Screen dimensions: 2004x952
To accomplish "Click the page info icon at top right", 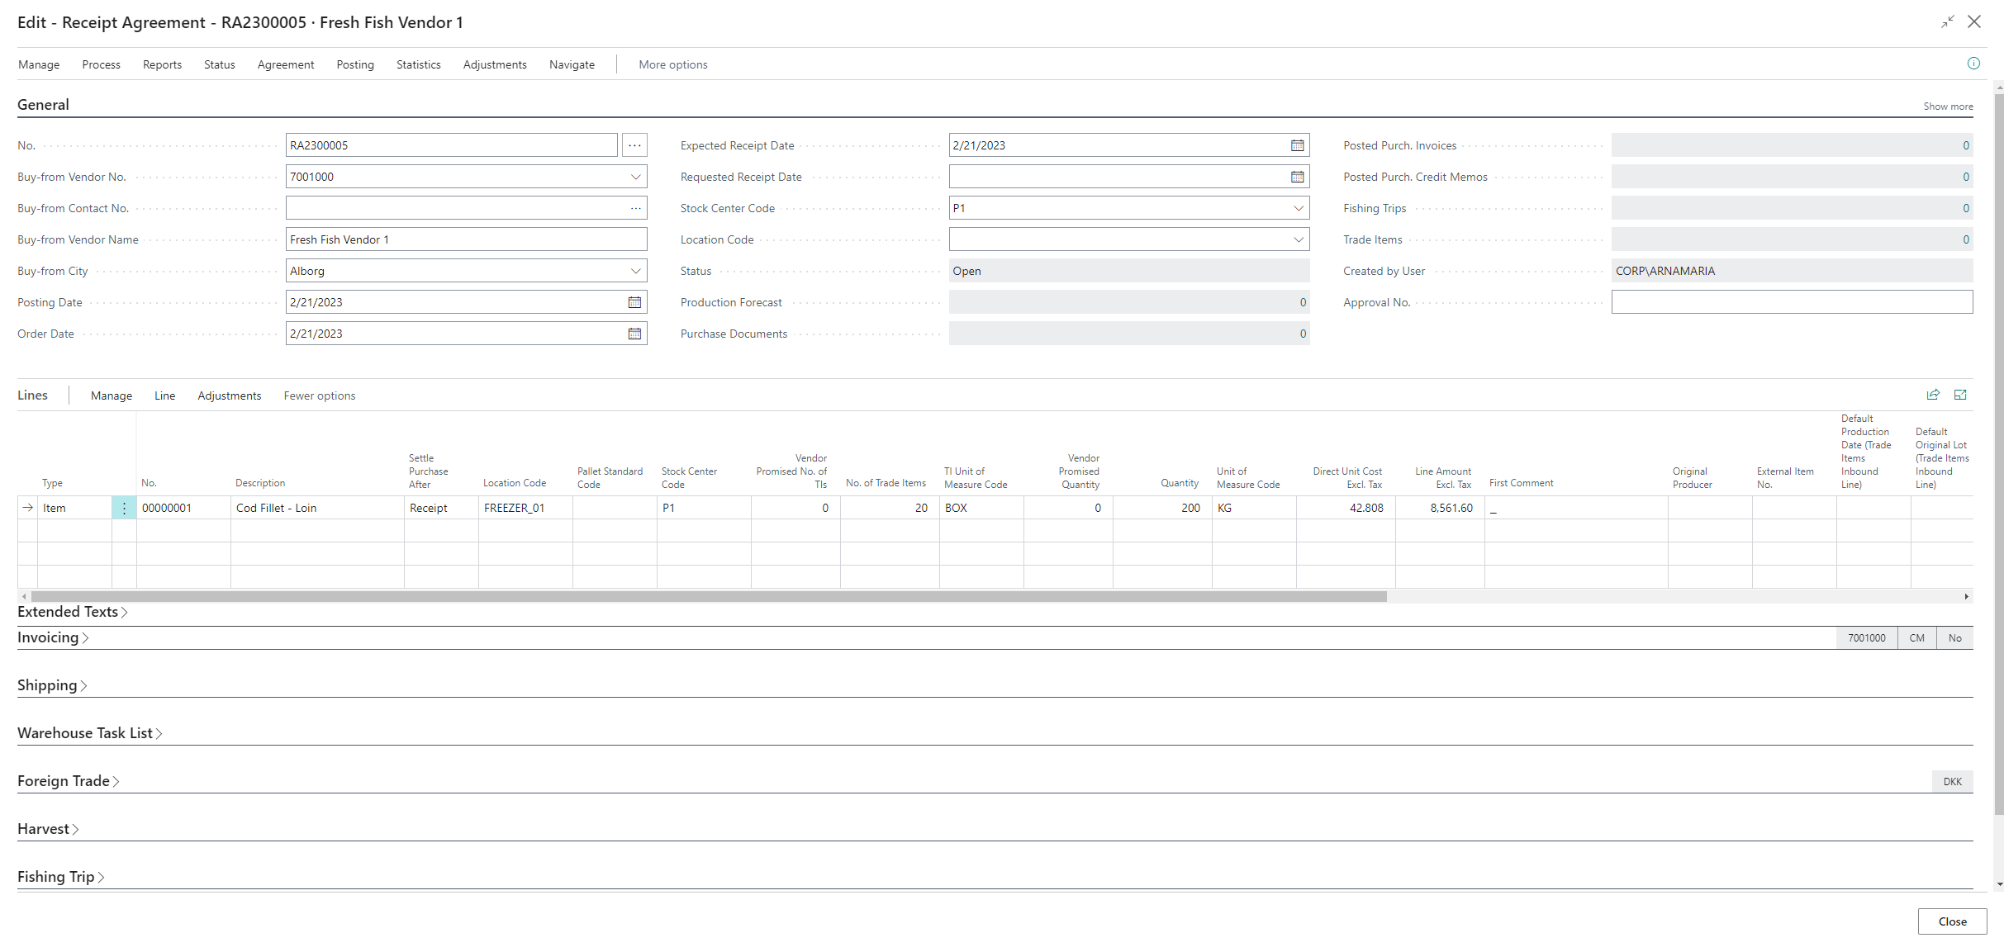I will pyautogui.click(x=1973, y=64).
